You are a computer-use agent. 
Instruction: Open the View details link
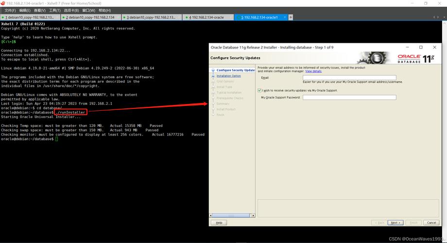313,71
